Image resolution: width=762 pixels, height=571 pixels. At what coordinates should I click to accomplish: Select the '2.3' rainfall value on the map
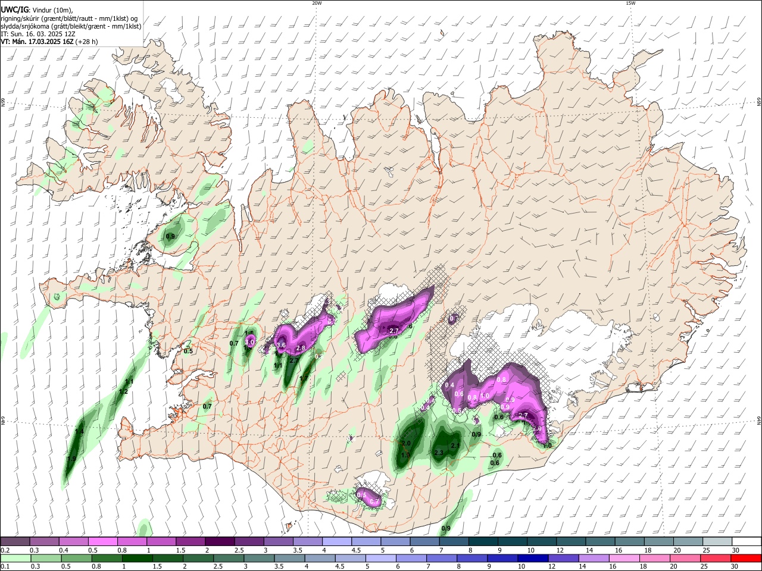click(x=439, y=453)
